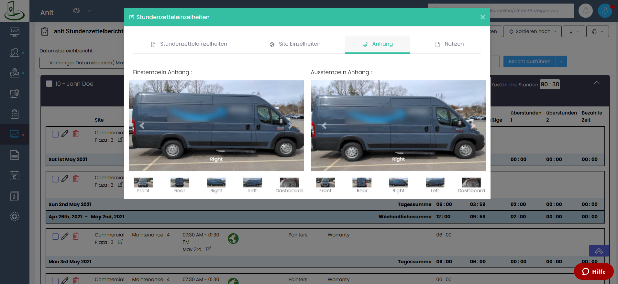Edit the Sat 1st May entry with pencil

(x=65, y=134)
